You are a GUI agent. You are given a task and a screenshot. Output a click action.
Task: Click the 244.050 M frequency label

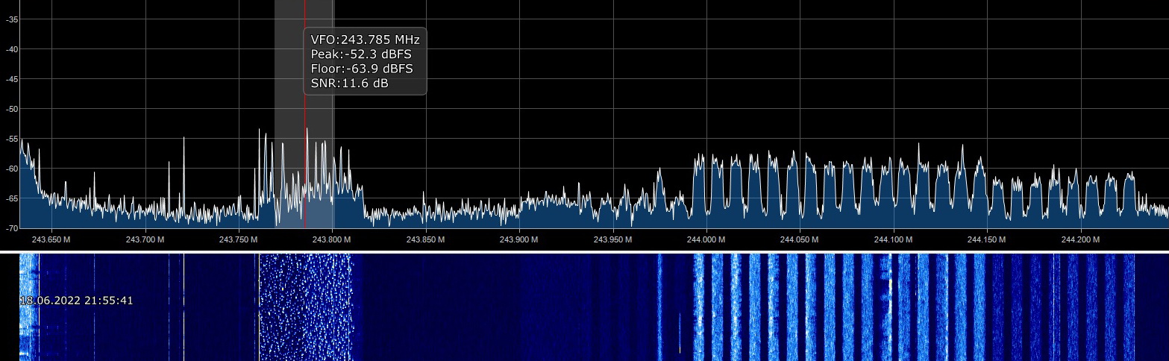coord(800,239)
